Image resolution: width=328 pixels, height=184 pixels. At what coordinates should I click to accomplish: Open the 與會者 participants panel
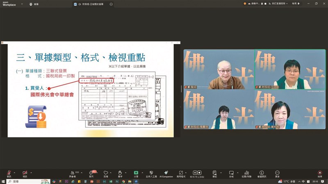pos(73,173)
